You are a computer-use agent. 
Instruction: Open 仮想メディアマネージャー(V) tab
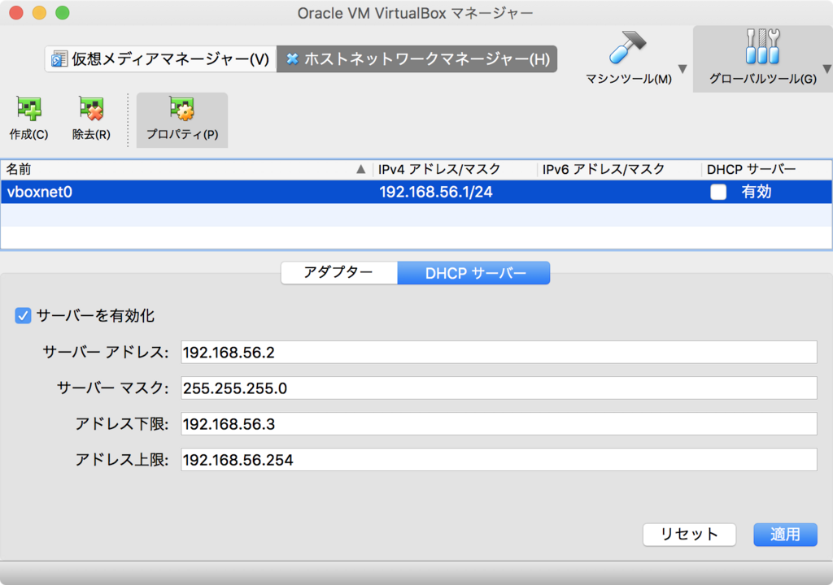[160, 59]
